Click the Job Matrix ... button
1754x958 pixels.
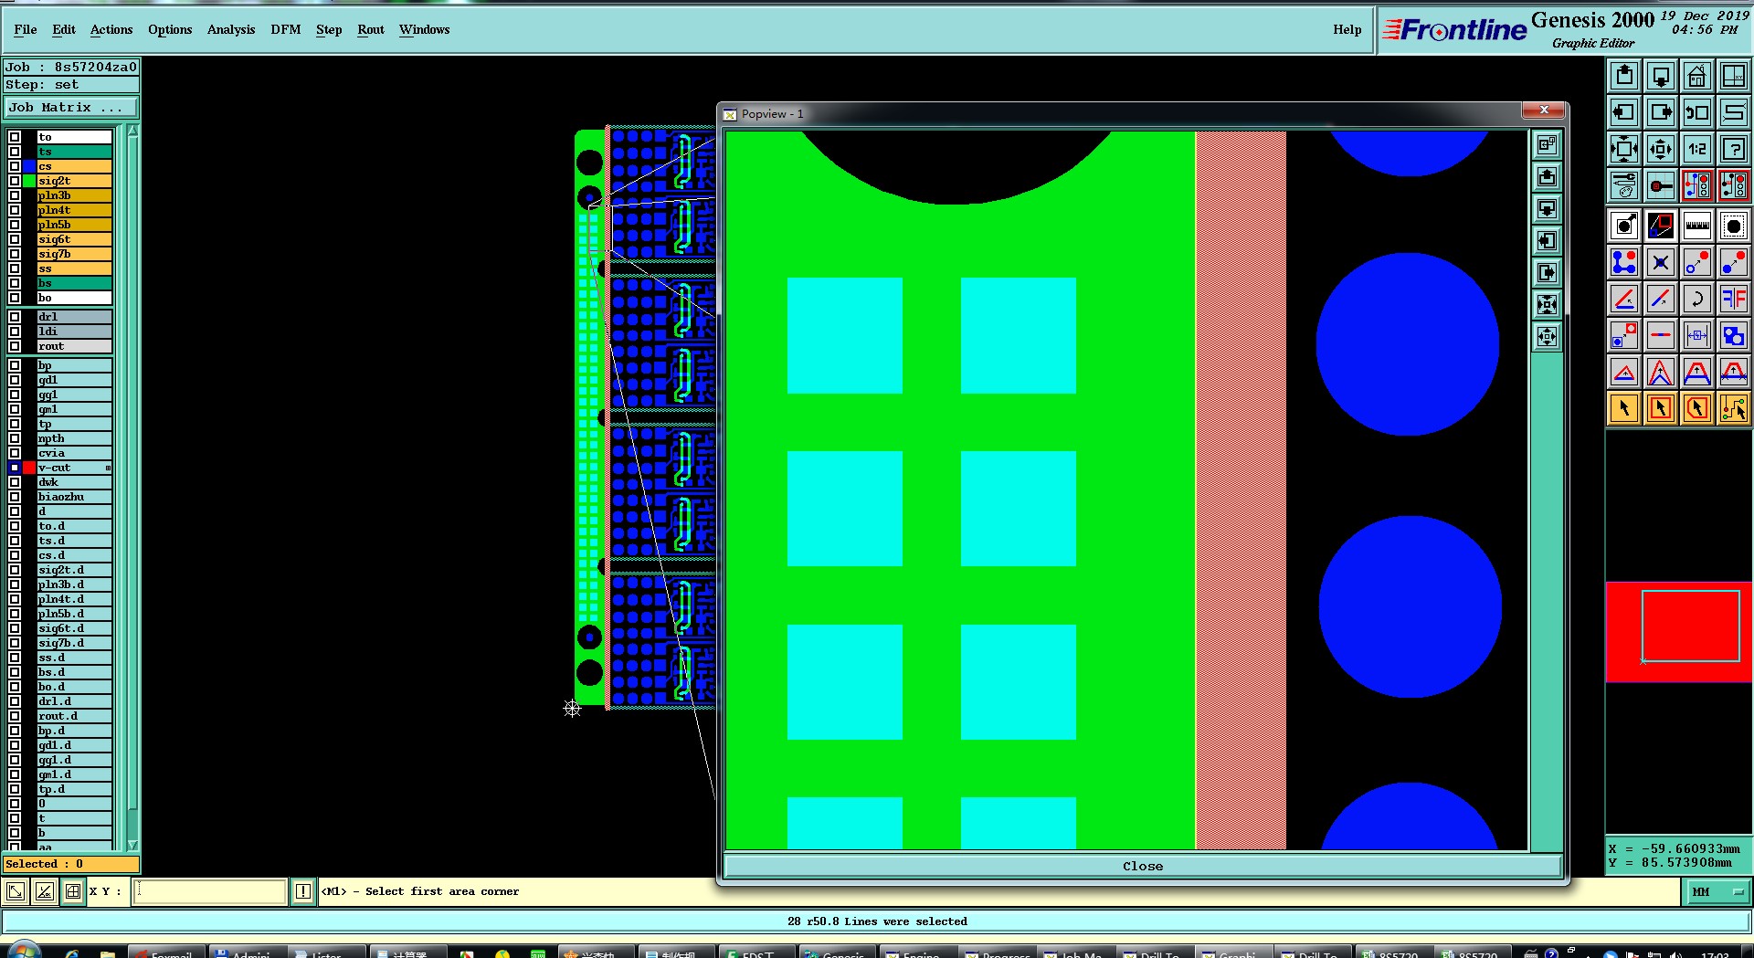[71, 107]
